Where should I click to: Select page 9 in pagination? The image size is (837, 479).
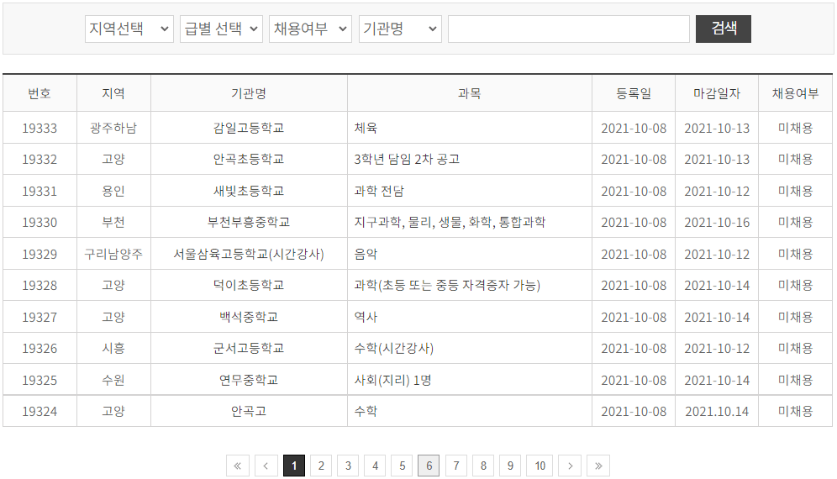click(x=510, y=466)
